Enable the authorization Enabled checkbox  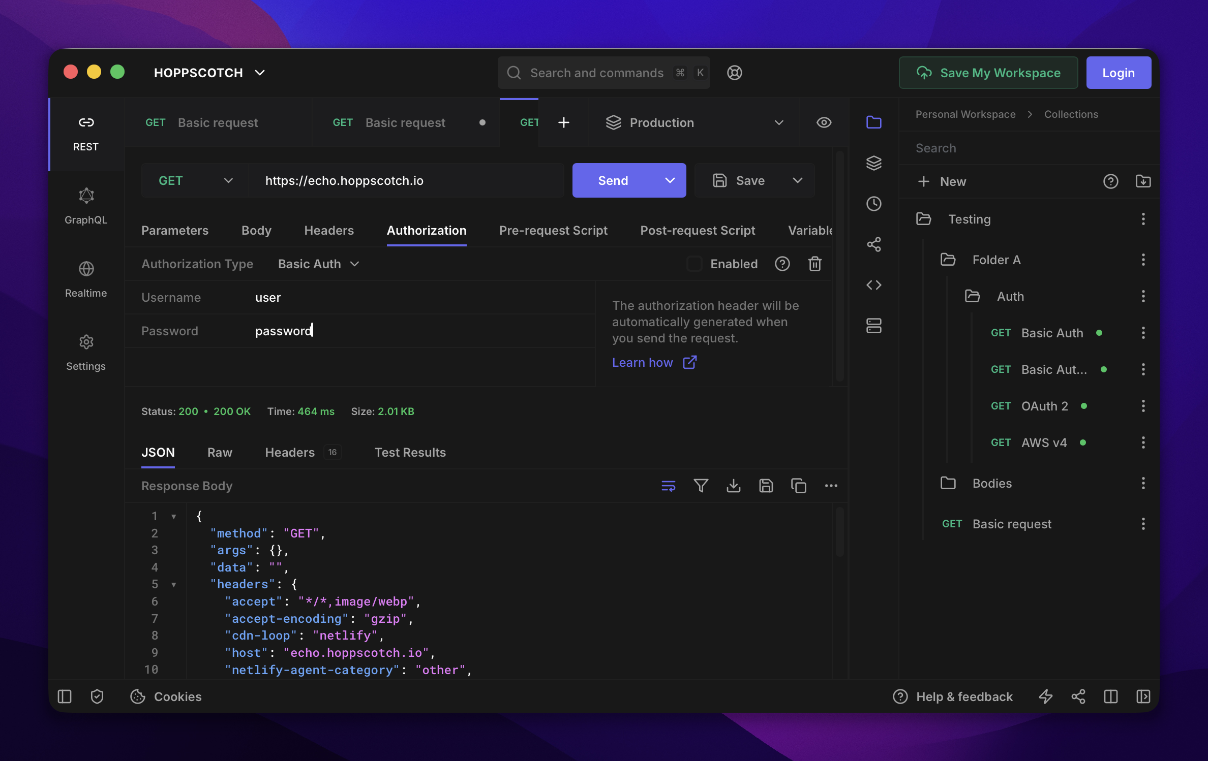coord(694,264)
